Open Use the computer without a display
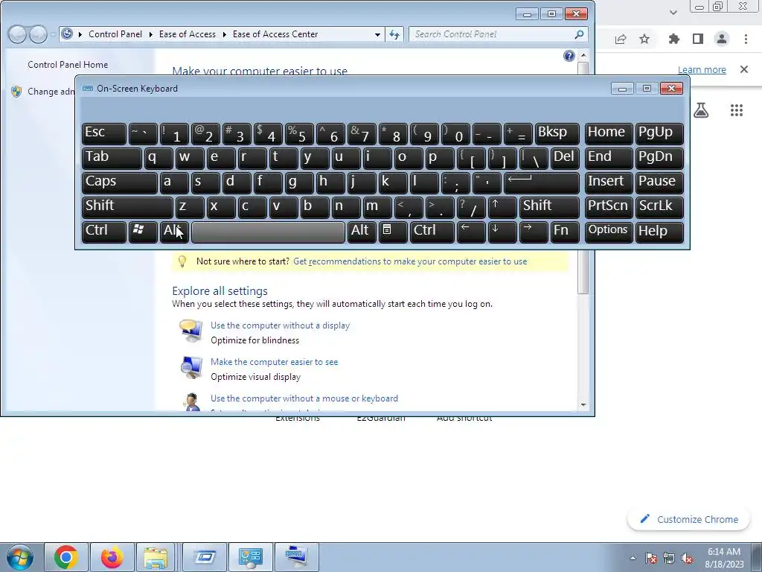762x572 pixels. [280, 325]
